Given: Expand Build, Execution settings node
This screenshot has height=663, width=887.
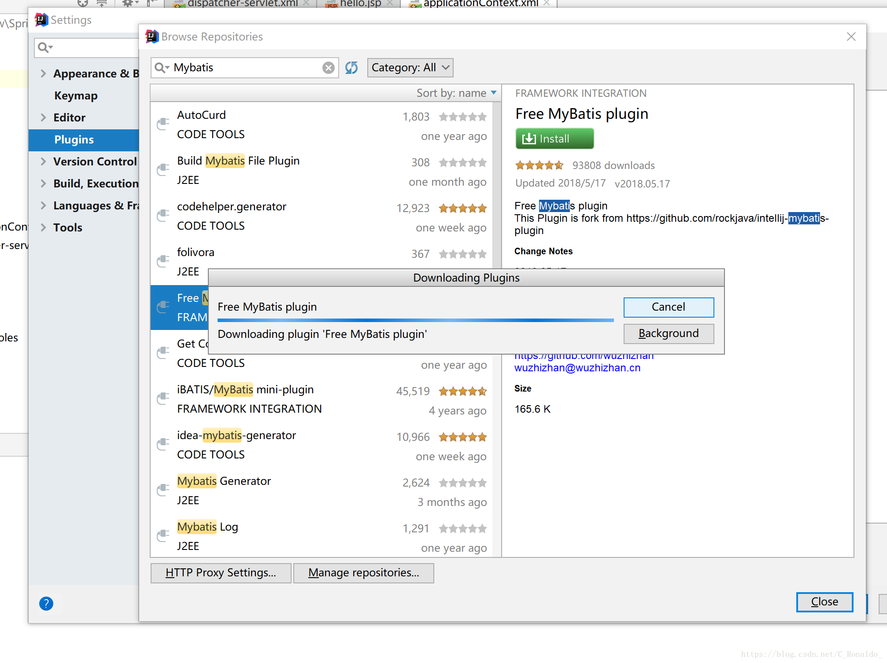Looking at the screenshot, I should pyautogui.click(x=43, y=183).
